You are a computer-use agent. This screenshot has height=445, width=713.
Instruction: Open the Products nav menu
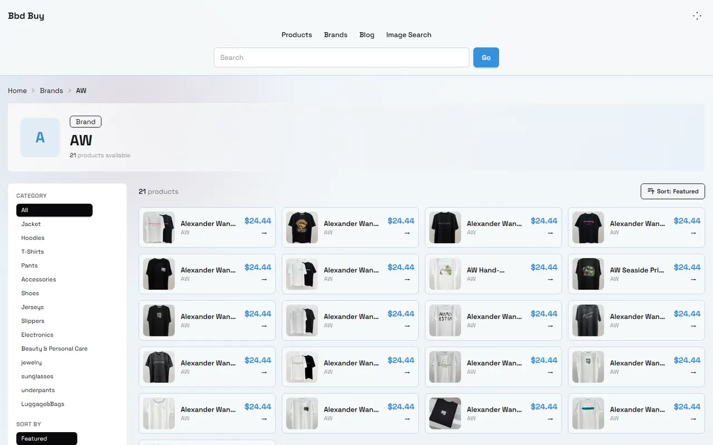pos(297,34)
